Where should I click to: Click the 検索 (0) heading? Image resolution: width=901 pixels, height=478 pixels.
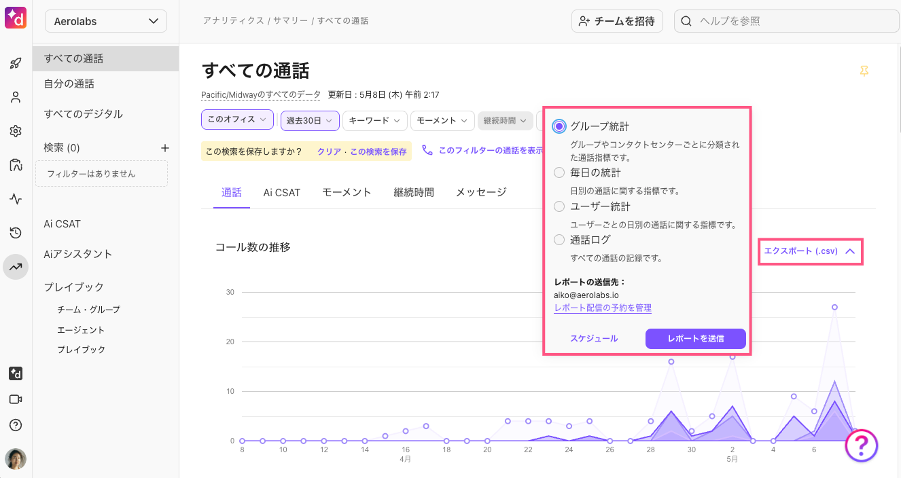tap(62, 148)
